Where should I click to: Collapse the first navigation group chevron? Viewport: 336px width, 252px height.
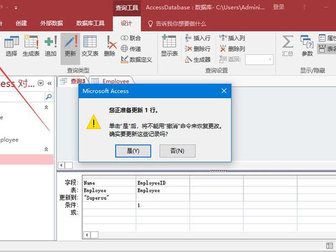point(46,107)
